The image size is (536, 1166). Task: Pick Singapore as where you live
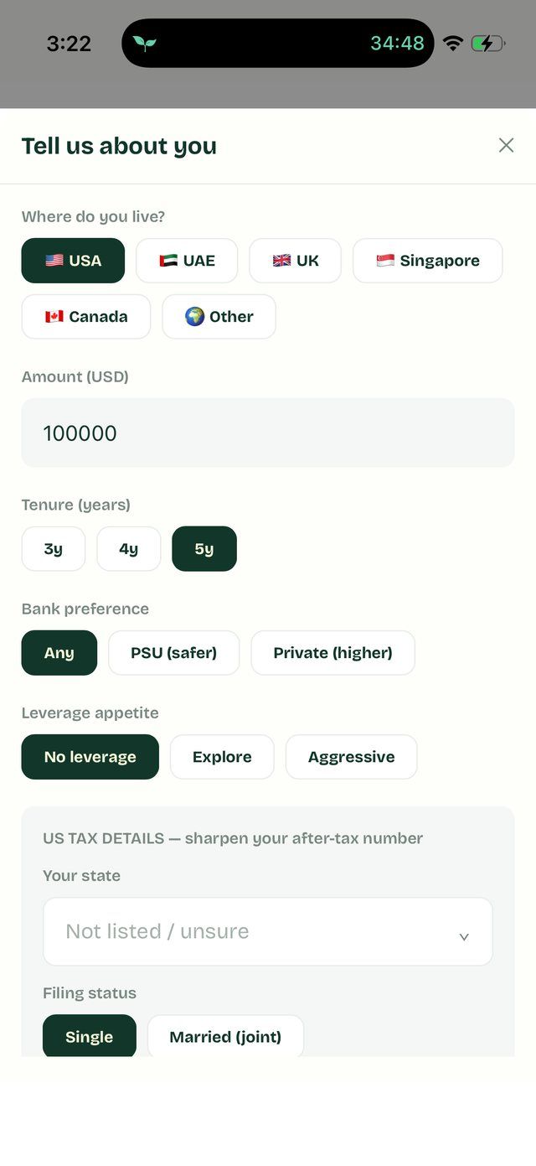428,261
